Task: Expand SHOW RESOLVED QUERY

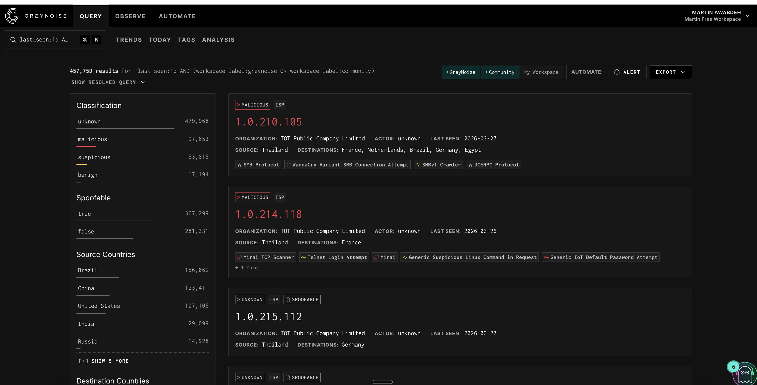Action: [108, 82]
